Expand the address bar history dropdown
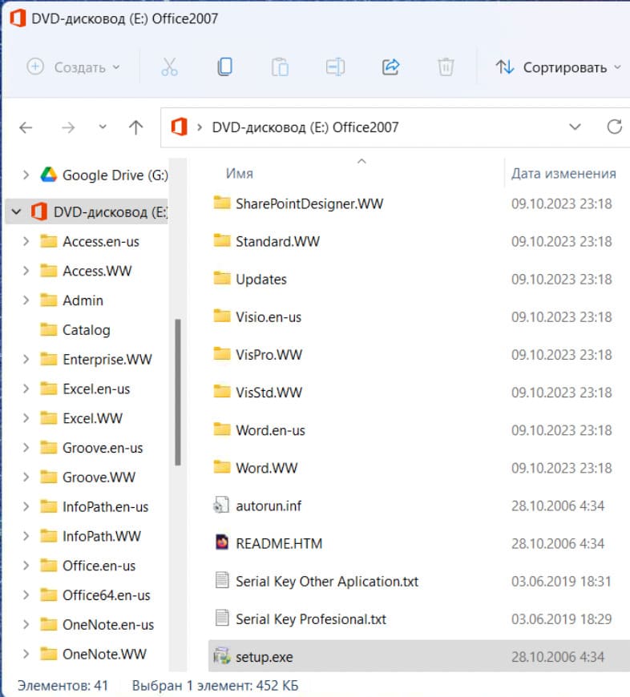The width and height of the screenshot is (630, 697). (x=575, y=127)
